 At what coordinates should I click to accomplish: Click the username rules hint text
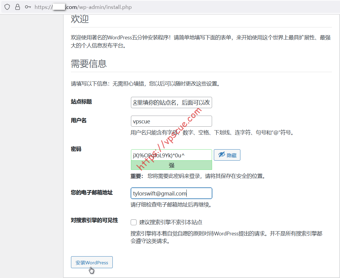(212, 133)
